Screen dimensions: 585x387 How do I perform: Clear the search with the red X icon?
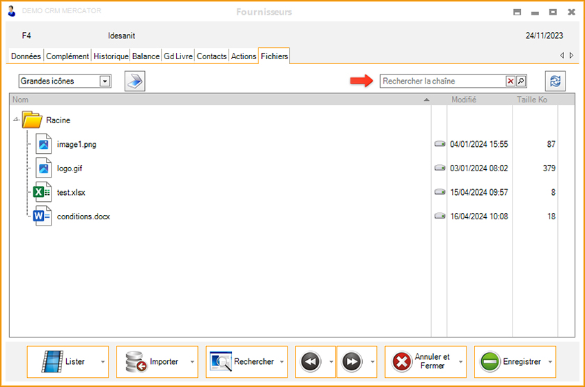point(510,81)
